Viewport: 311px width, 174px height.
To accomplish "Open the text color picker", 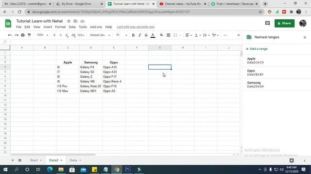I will (153, 35).
